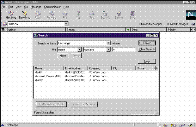This screenshot has height=127, width=196.
Task: Open Composer from the component bar
Action: [x=190, y=125]
